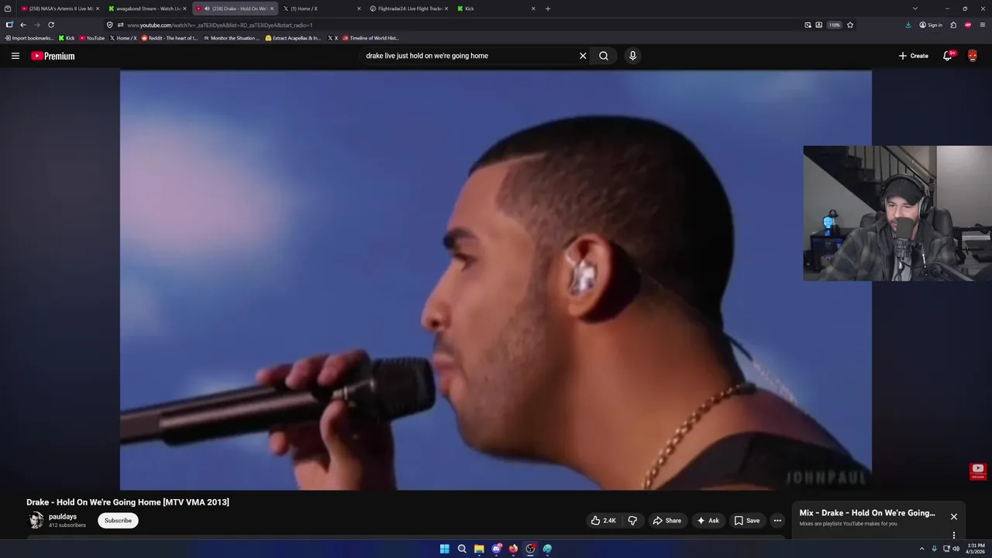Open the taskbar volume control
The width and height of the screenshot is (992, 558).
(956, 549)
